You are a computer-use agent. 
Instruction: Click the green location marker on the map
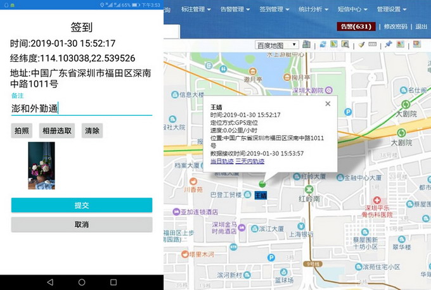(262, 184)
